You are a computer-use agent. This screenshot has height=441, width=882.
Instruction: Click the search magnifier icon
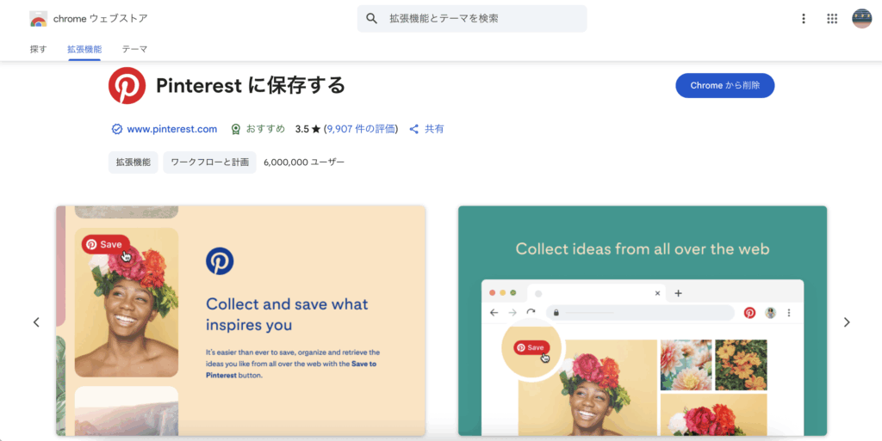(371, 19)
